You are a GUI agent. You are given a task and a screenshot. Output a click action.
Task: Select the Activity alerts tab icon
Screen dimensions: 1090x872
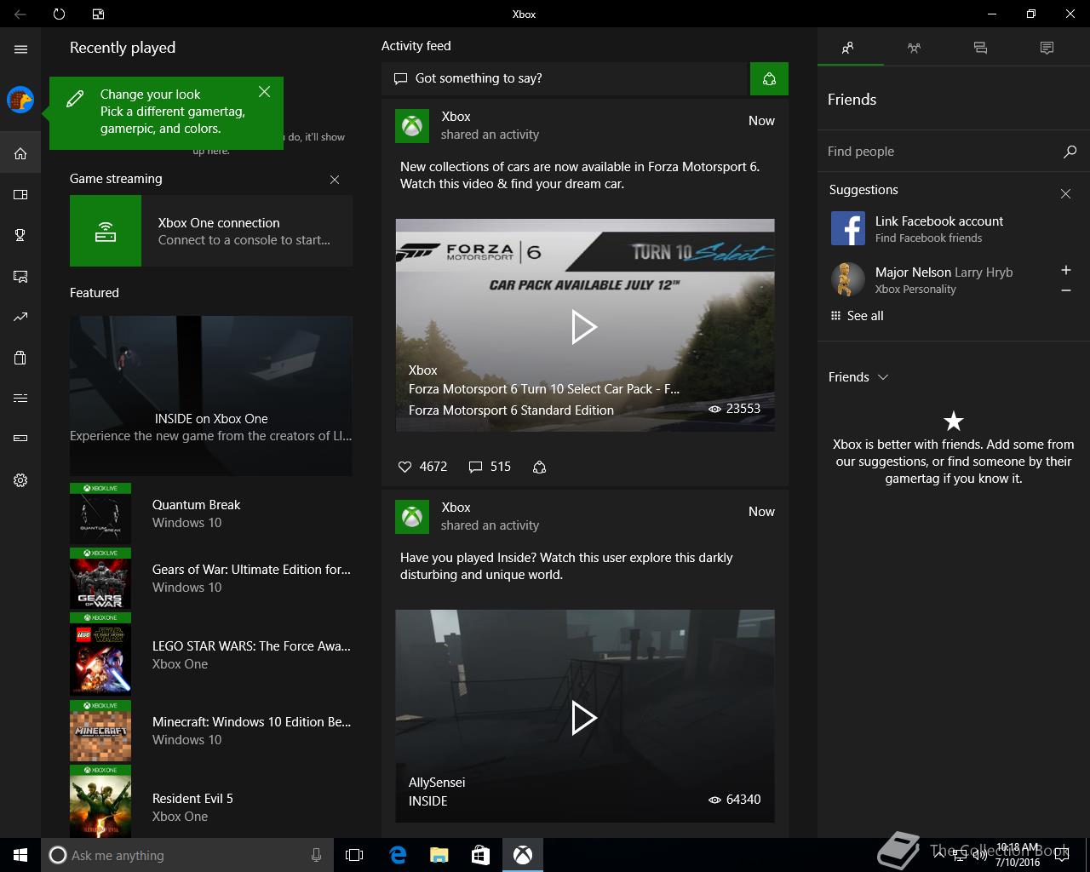1047,48
